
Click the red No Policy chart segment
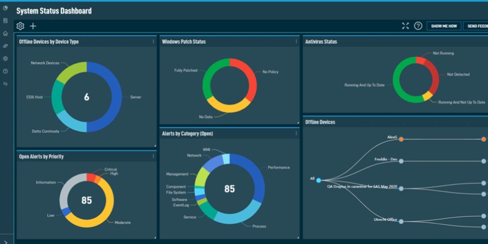click(x=246, y=77)
